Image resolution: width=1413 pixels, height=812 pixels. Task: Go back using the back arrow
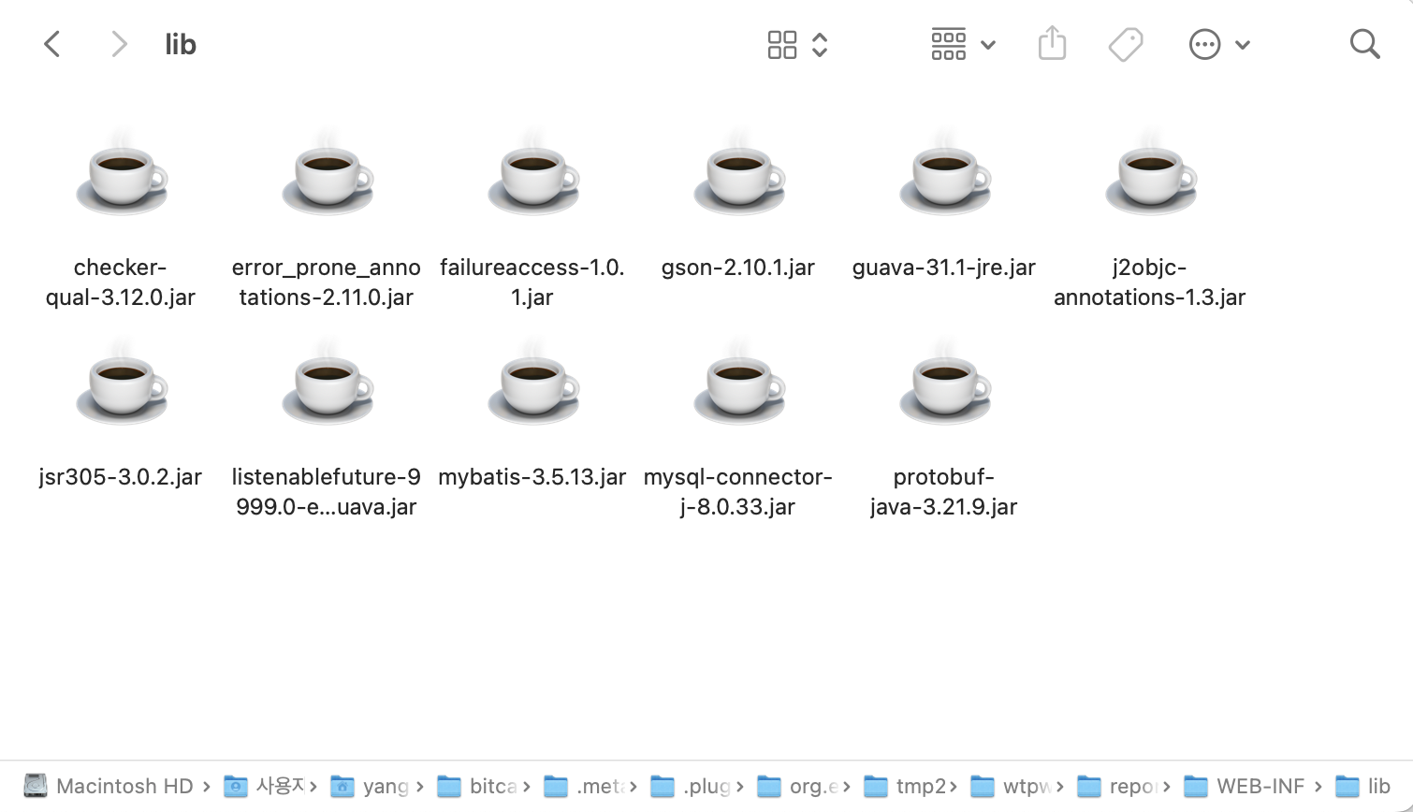52,44
